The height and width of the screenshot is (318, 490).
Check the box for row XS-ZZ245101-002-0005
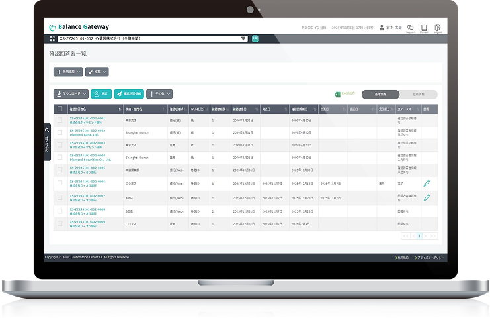(x=60, y=170)
